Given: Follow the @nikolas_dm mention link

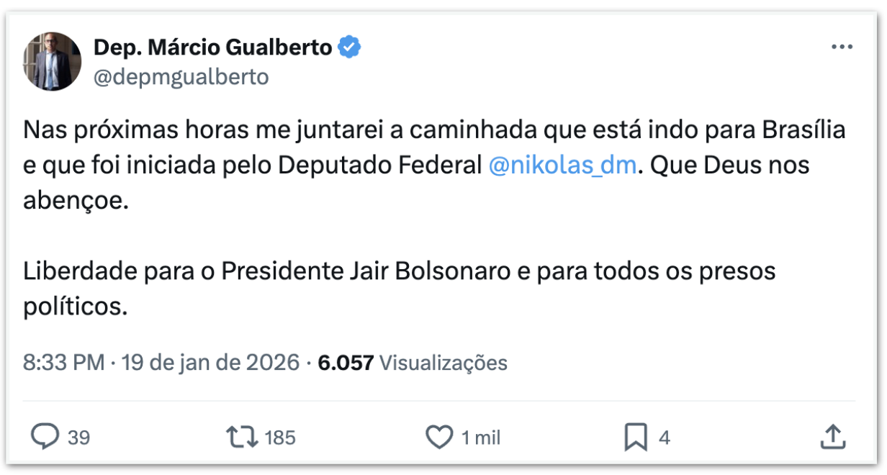Looking at the screenshot, I should (x=562, y=166).
